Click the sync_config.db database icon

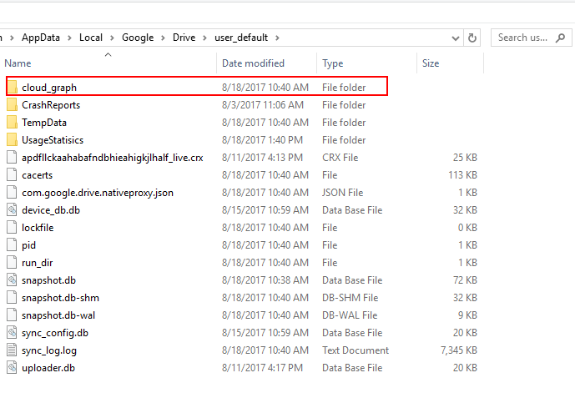(x=13, y=333)
